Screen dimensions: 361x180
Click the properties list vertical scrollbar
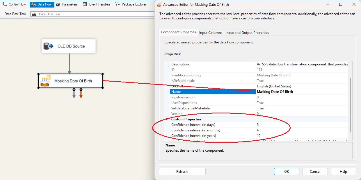350,104
